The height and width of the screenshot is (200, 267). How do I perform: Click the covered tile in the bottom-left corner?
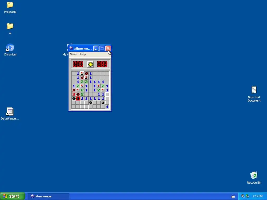pos(74,107)
